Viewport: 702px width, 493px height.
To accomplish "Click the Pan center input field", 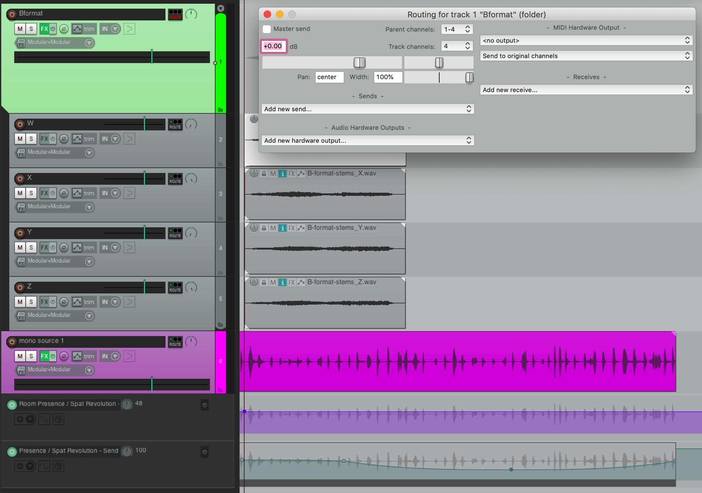I will tap(329, 77).
